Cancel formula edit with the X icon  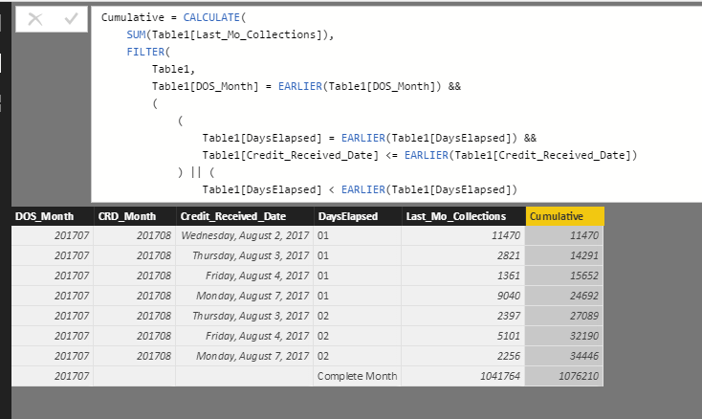pos(35,19)
